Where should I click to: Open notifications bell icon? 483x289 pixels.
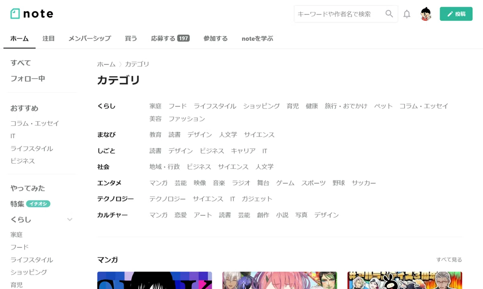407,14
